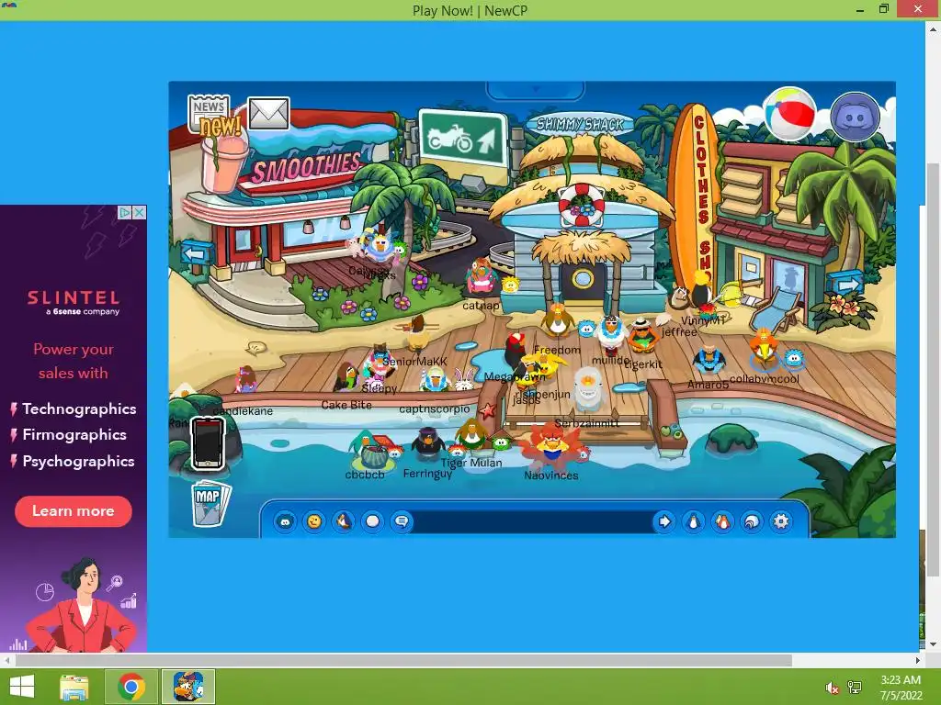Close the Slintel ad with X
Screen dimensions: 941x705
point(140,212)
